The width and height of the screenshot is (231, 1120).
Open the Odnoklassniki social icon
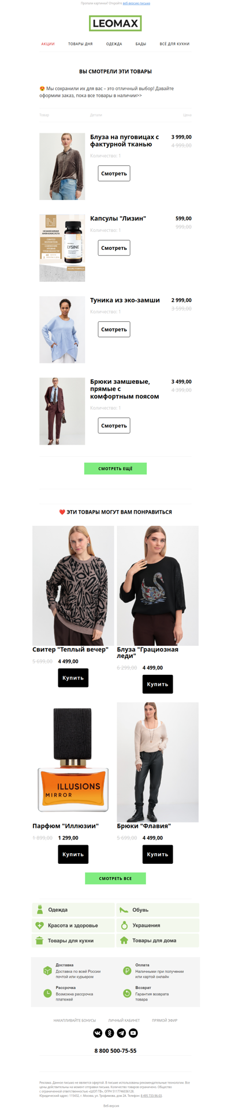pos(110,1032)
